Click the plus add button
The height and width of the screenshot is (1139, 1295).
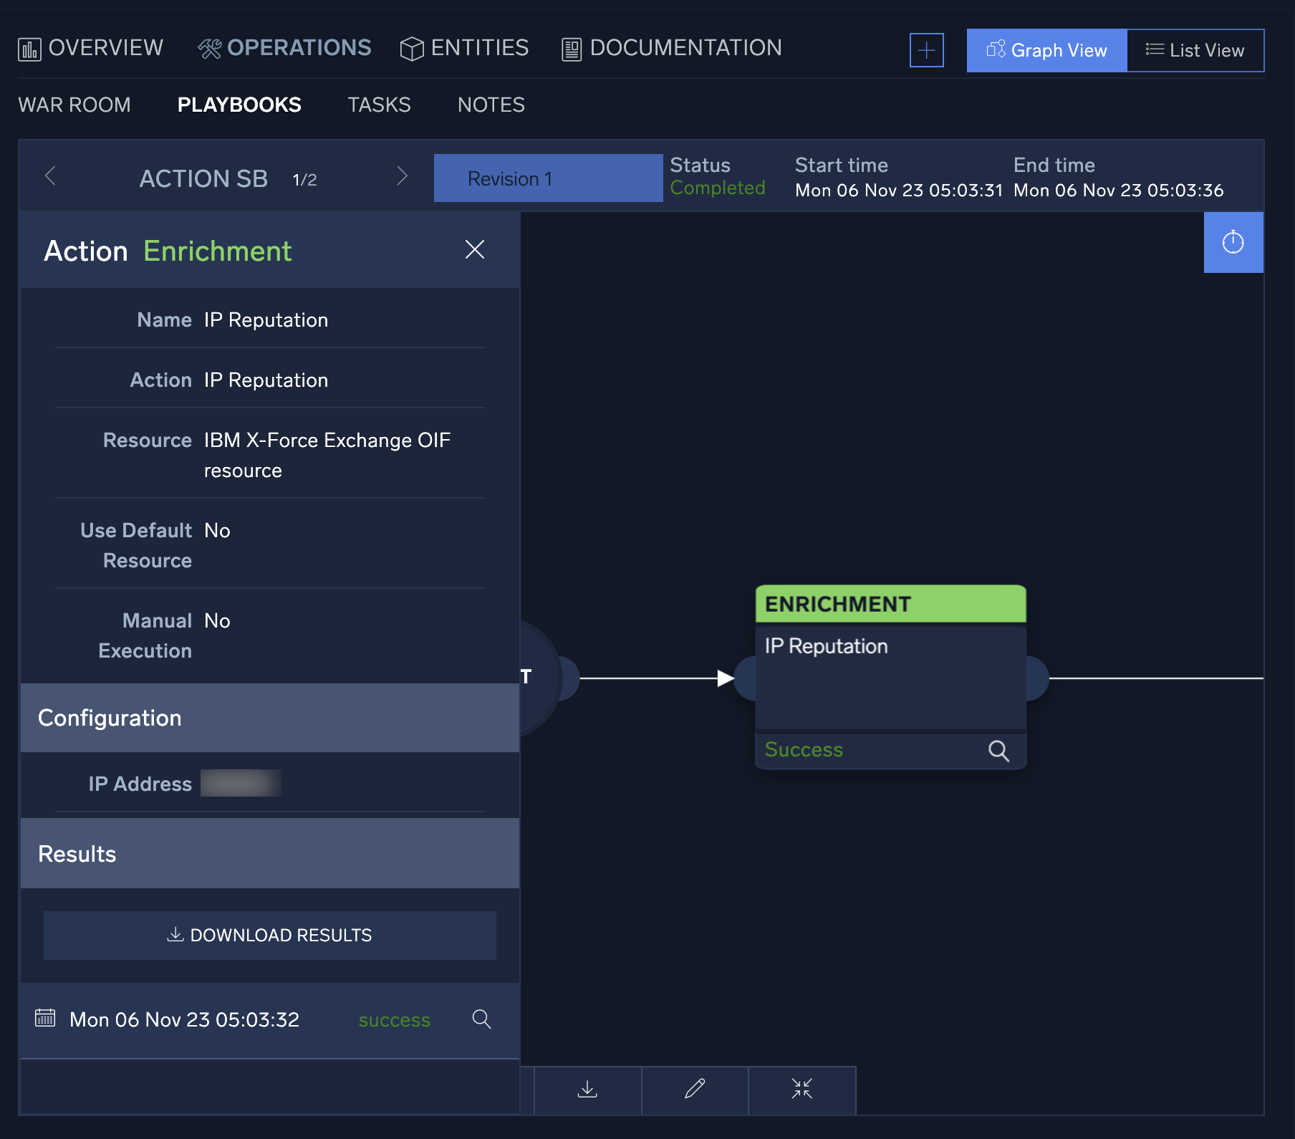click(926, 50)
